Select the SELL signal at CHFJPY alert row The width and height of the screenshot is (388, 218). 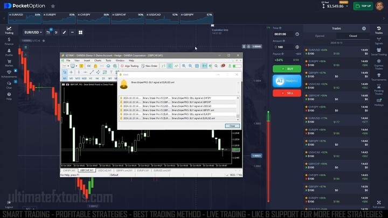pyautogui.click(x=178, y=98)
